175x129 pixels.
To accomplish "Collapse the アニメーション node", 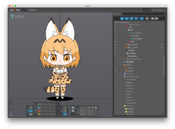I will [x=123, y=77].
